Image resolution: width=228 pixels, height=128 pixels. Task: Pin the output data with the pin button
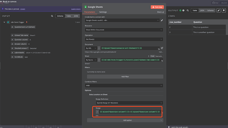(224, 11)
